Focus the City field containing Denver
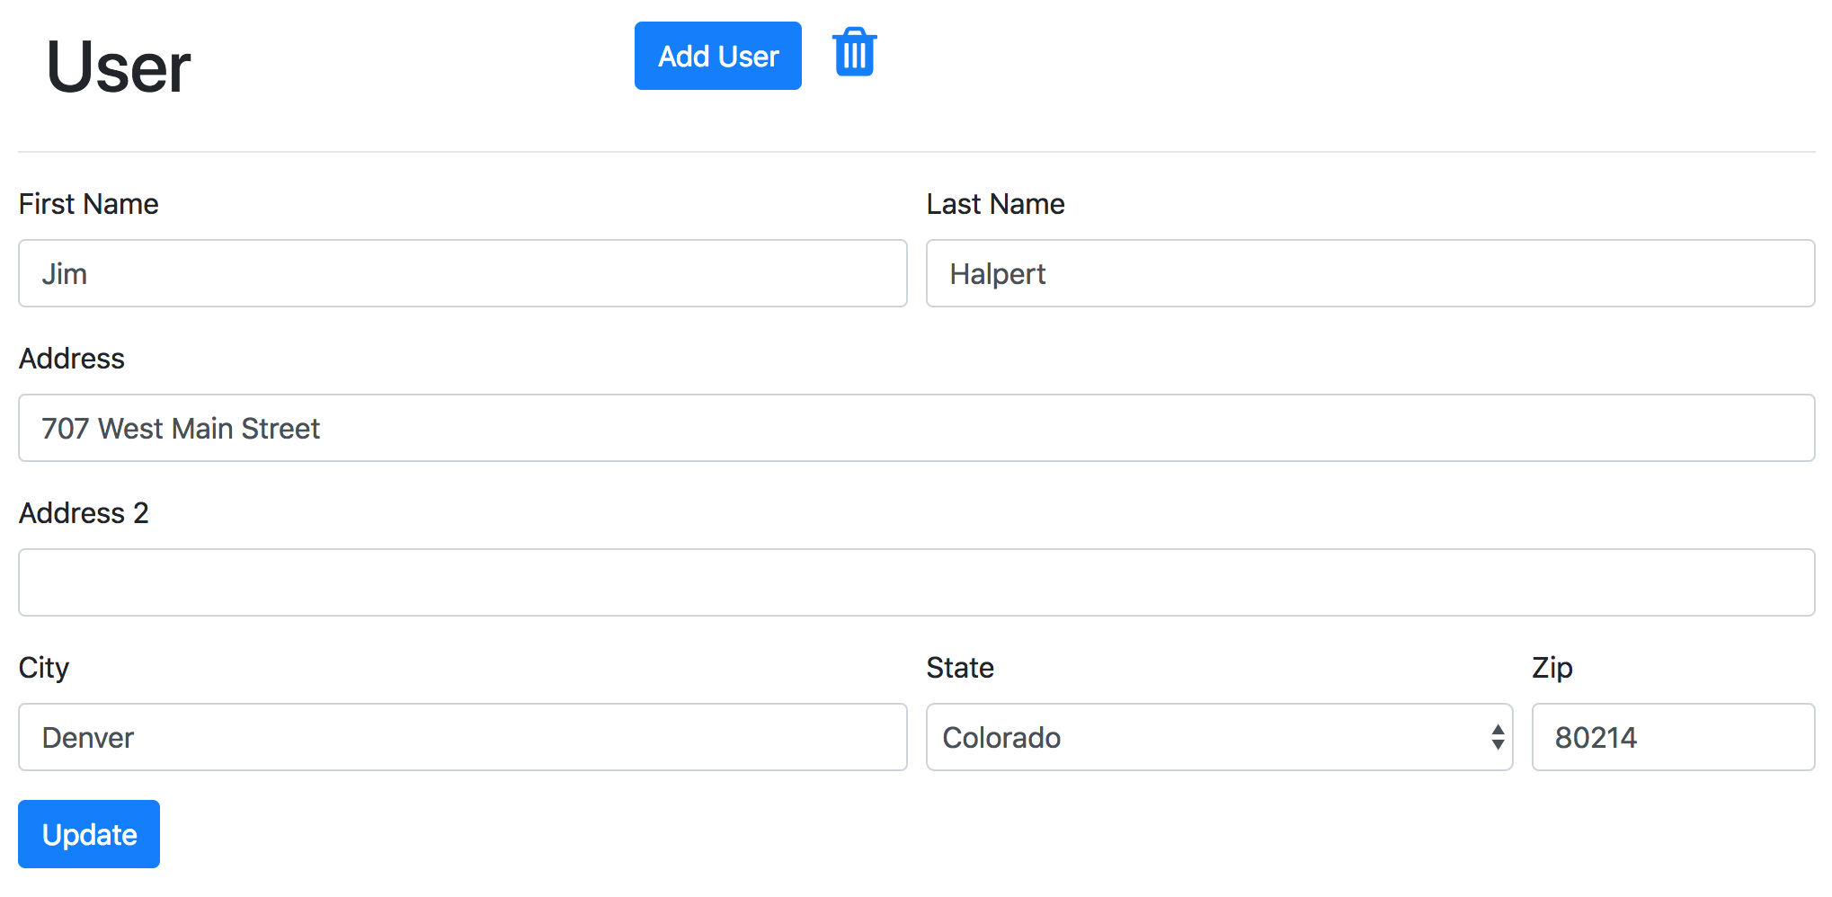The width and height of the screenshot is (1832, 897). 462,737
